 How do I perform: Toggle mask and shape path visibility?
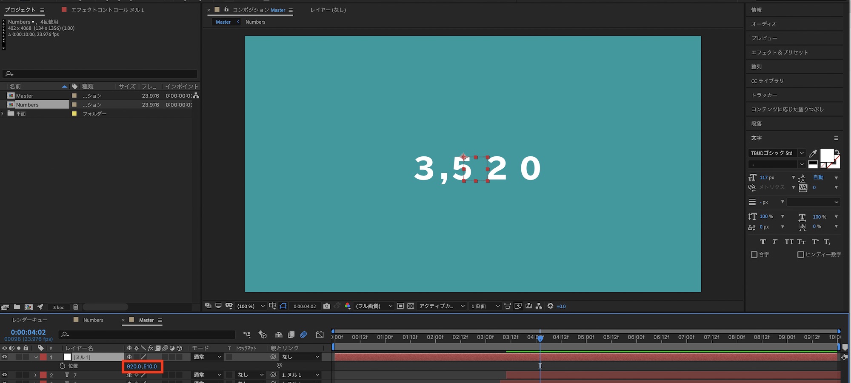[x=283, y=306]
